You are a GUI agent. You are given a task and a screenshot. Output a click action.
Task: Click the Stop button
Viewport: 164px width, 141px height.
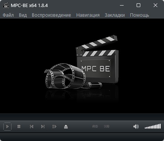tap(19, 127)
